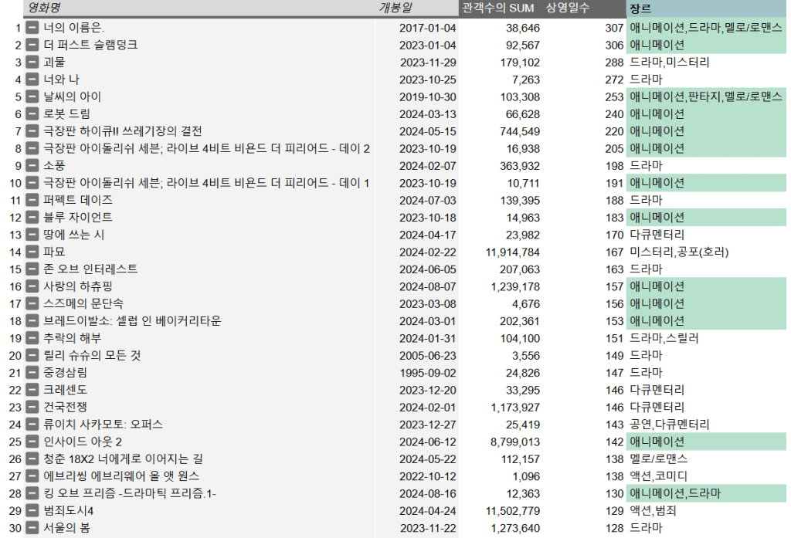Click the minus icon next to 괴물
This screenshot has height=538, width=791.
click(32, 63)
